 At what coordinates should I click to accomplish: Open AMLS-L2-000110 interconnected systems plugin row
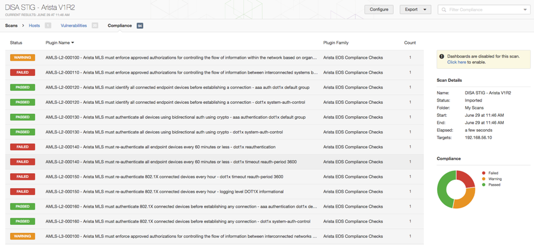coord(181,72)
